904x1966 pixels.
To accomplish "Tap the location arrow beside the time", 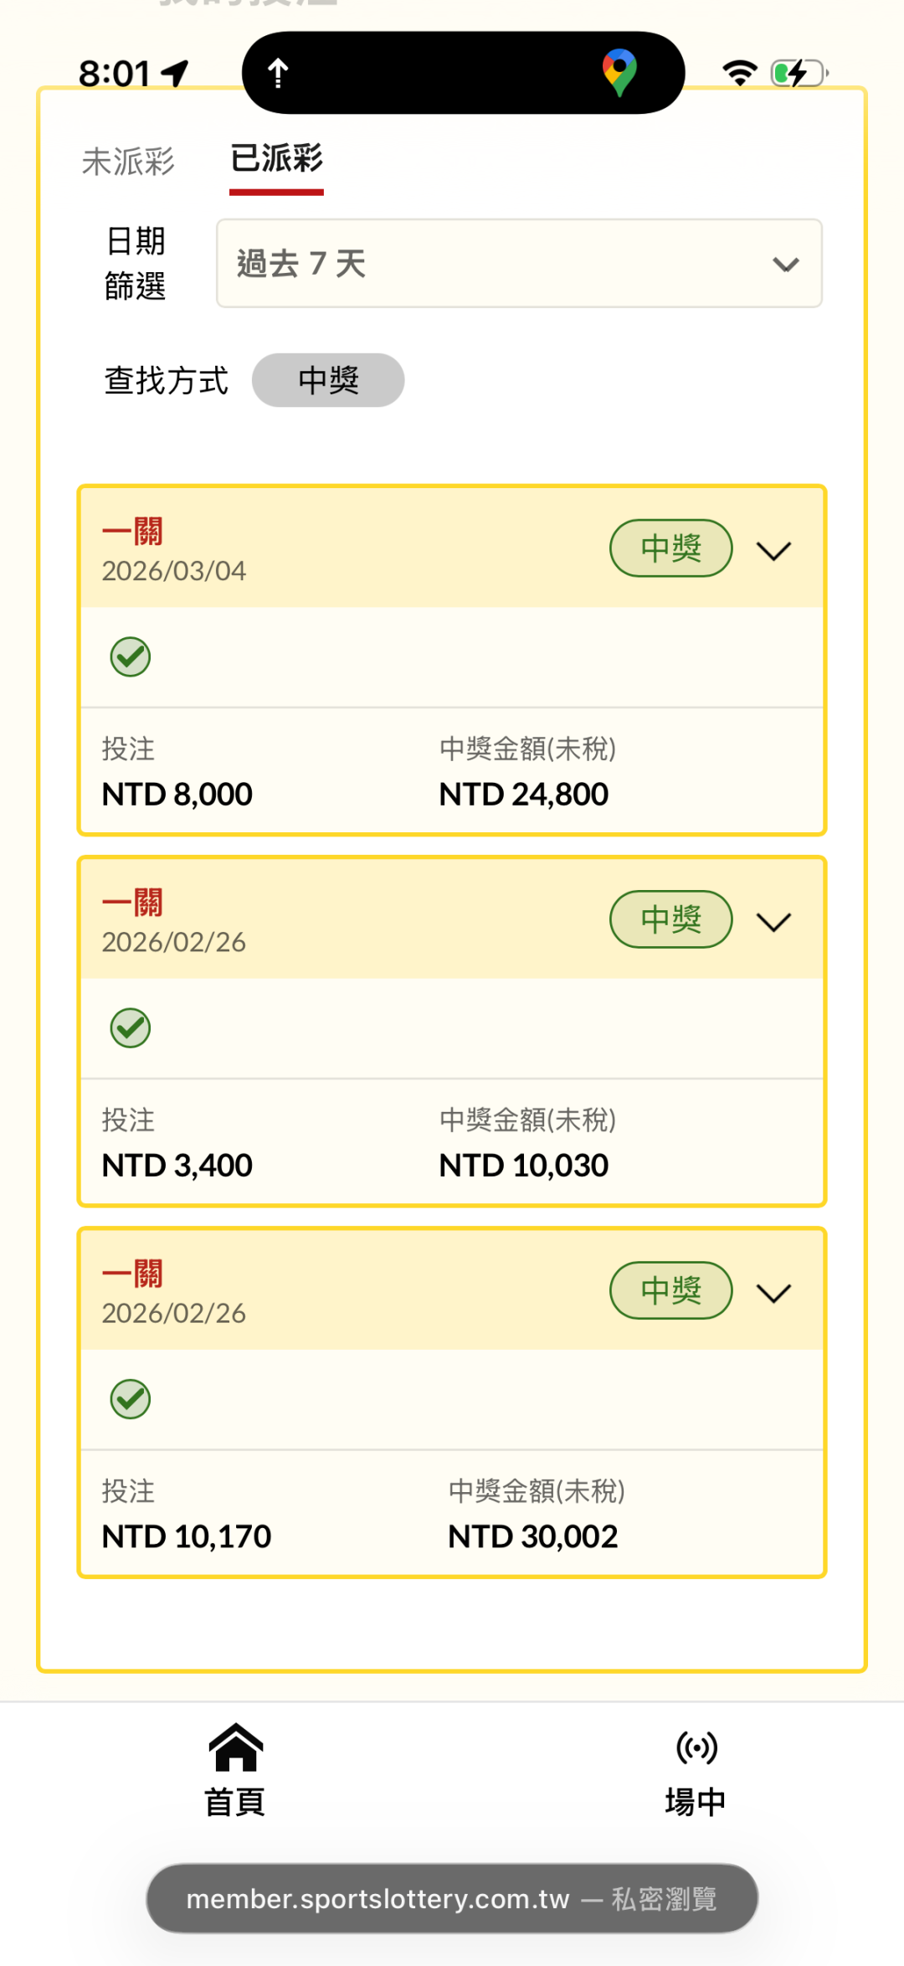I will (175, 74).
